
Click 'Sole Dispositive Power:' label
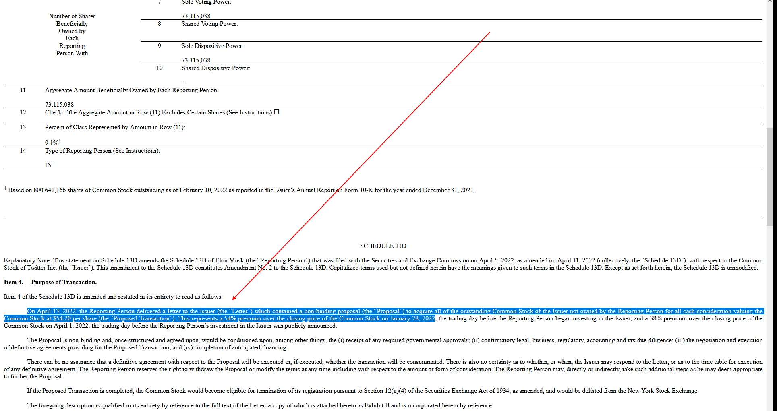[212, 46]
